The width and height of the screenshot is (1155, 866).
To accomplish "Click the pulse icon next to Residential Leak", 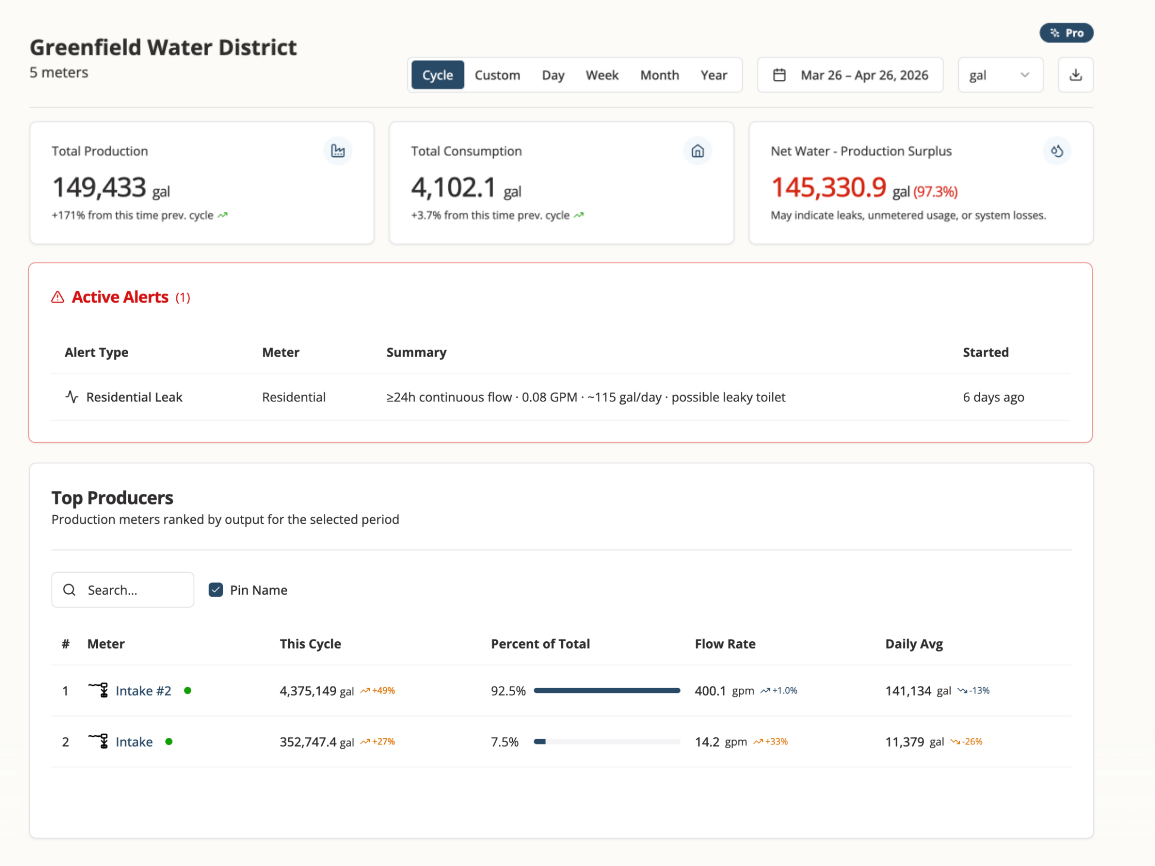I will pyautogui.click(x=72, y=397).
